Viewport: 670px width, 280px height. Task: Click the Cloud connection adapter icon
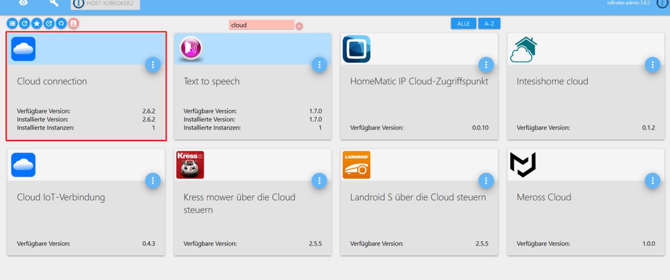23,49
